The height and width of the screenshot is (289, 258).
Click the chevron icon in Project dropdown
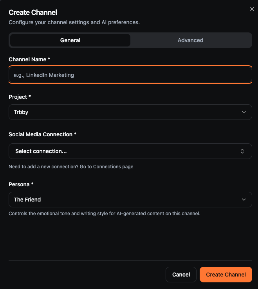point(244,112)
